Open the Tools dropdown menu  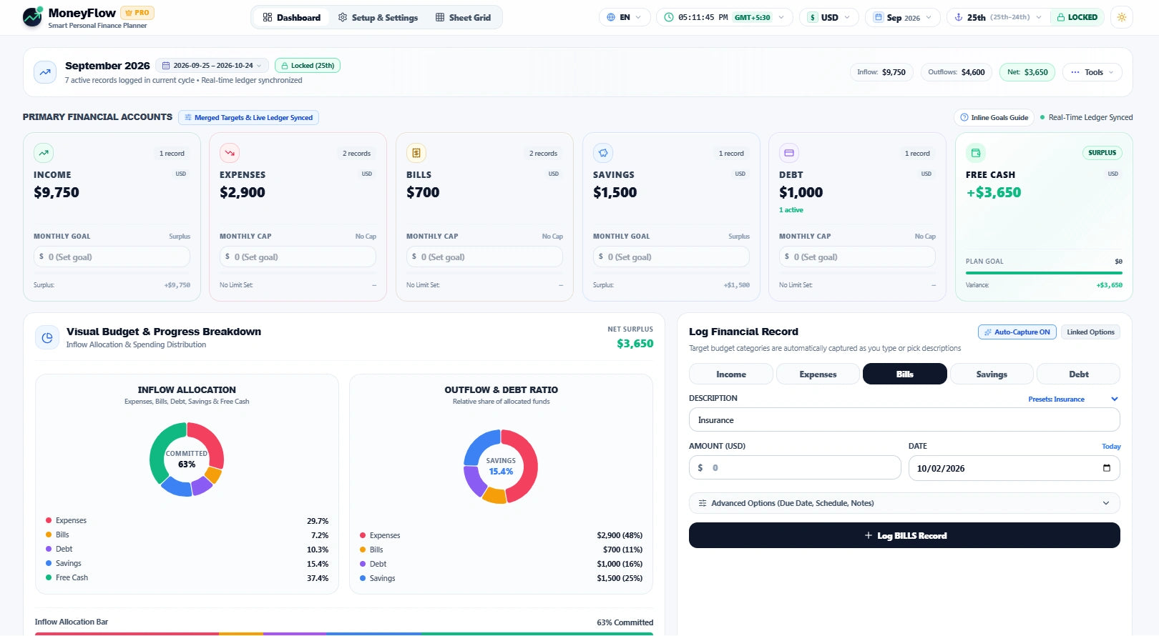click(1092, 72)
